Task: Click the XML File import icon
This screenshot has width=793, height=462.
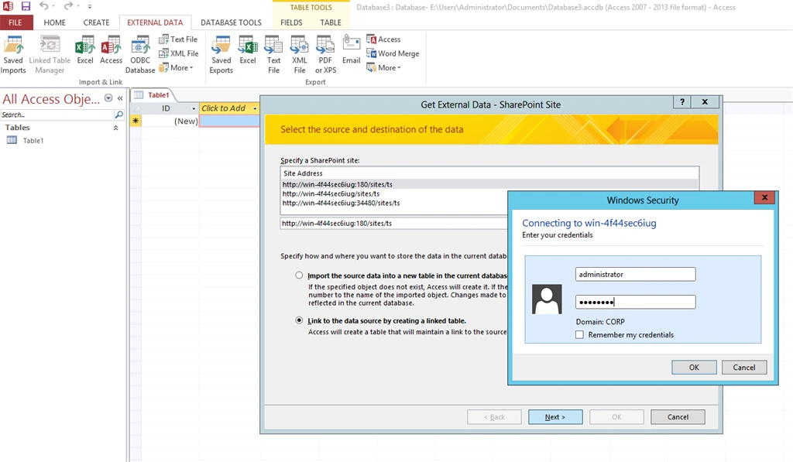Action: [x=179, y=53]
